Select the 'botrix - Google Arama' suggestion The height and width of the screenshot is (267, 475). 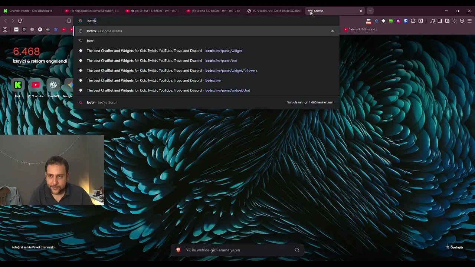206,31
